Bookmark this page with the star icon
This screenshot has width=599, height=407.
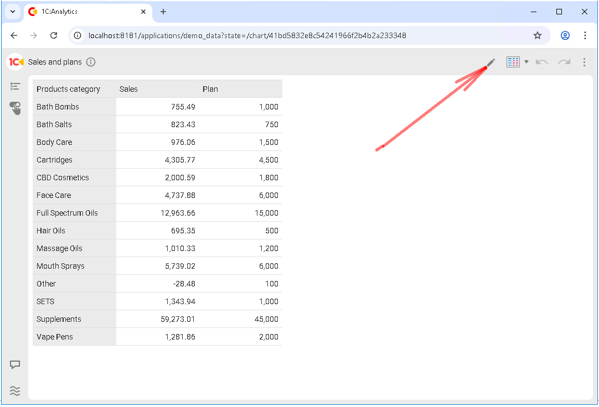click(537, 35)
